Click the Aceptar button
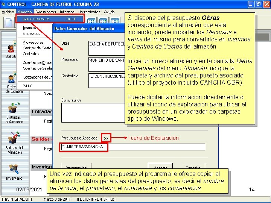This screenshot has height=203, width=271. pos(160,166)
